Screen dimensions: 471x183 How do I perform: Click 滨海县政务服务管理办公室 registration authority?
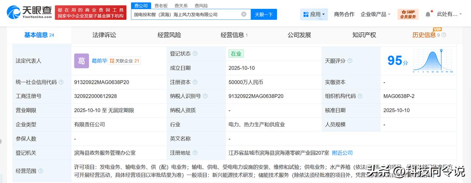(105, 152)
